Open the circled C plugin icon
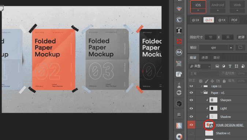The height and width of the screenshot is (140, 247). click(x=179, y=20)
